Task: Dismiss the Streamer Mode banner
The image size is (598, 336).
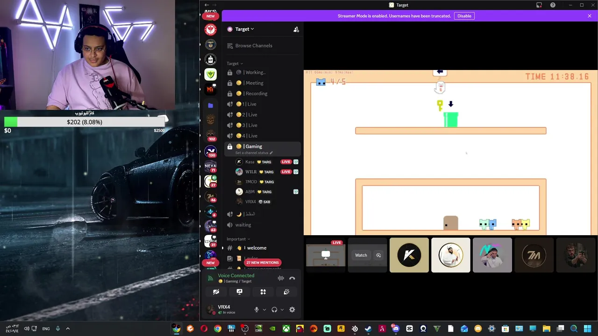Action: tap(590, 16)
